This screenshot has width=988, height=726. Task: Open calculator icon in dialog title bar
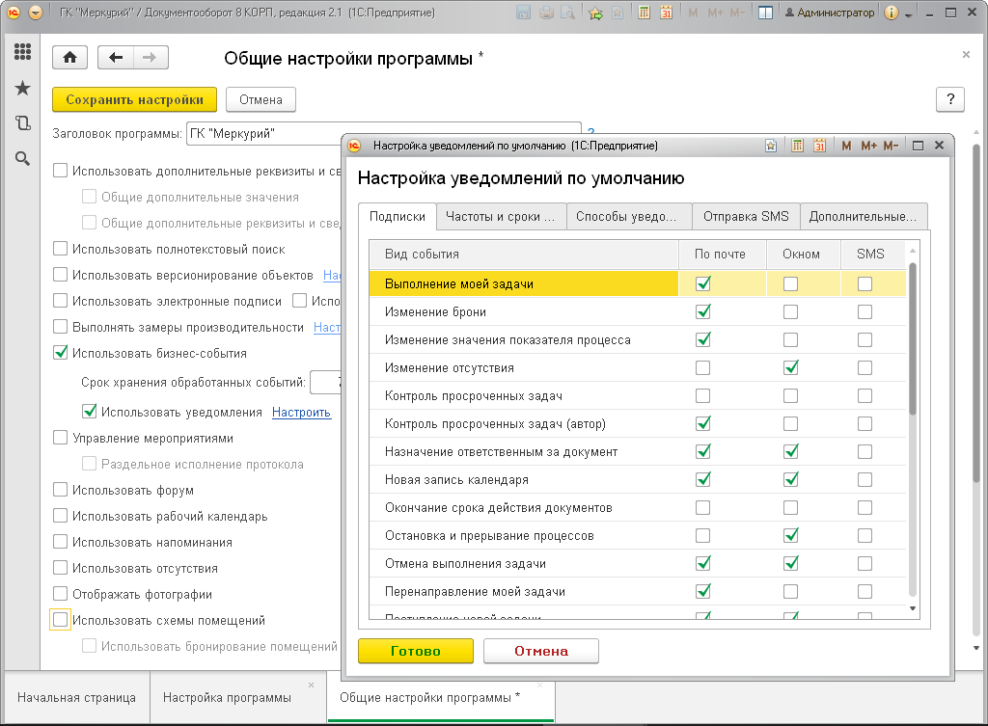797,147
